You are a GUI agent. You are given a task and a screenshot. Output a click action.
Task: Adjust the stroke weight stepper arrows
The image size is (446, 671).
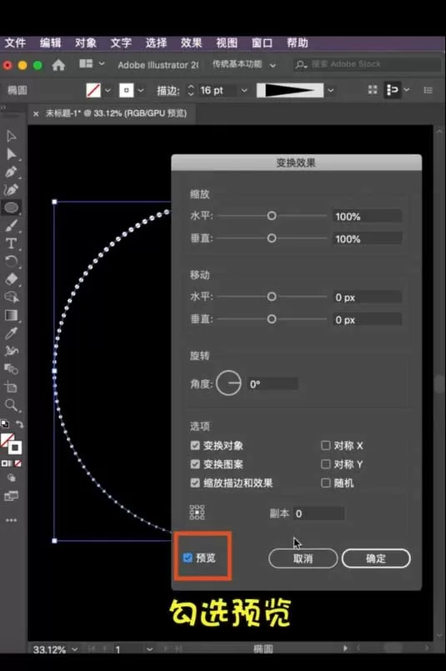click(191, 90)
